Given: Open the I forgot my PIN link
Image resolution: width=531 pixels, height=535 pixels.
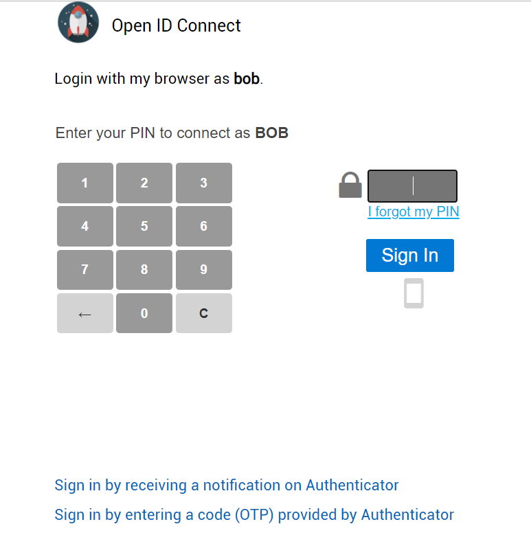Looking at the screenshot, I should [x=414, y=212].
